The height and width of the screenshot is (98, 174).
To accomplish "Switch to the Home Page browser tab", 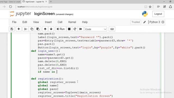I will 10,2.
